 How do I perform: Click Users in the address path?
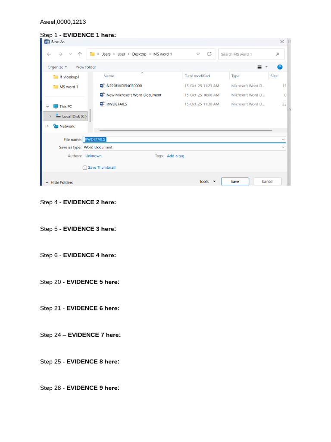(106, 54)
